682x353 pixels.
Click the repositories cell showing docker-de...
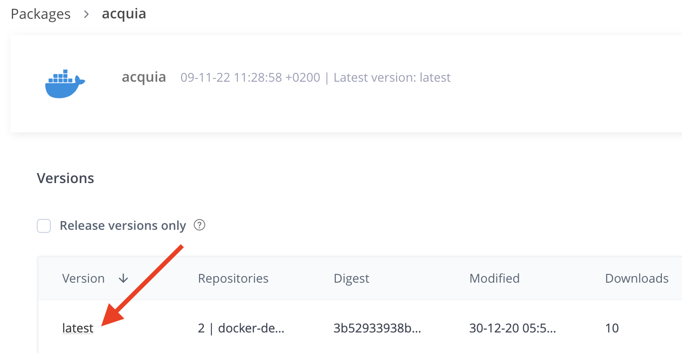pyautogui.click(x=241, y=328)
